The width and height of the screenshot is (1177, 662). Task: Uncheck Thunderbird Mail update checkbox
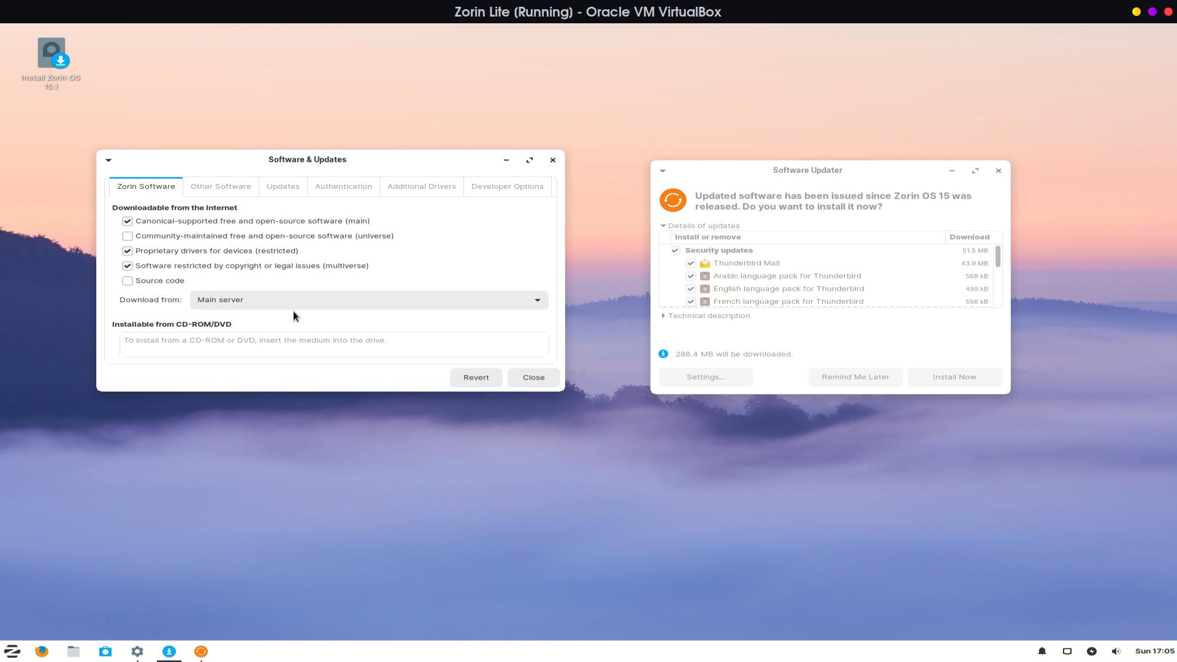coord(691,263)
